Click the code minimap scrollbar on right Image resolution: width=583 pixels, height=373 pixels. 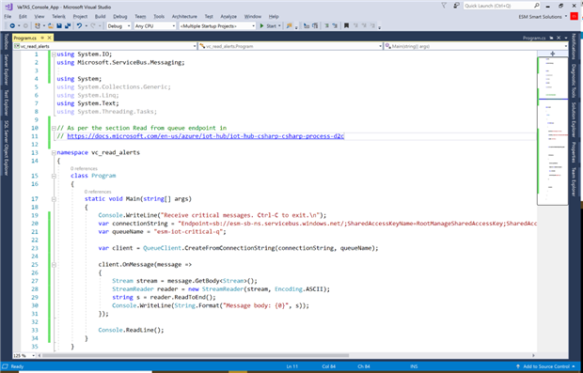tap(553, 131)
